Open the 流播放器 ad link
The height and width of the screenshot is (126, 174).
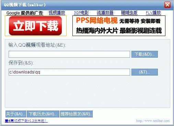click(105, 13)
